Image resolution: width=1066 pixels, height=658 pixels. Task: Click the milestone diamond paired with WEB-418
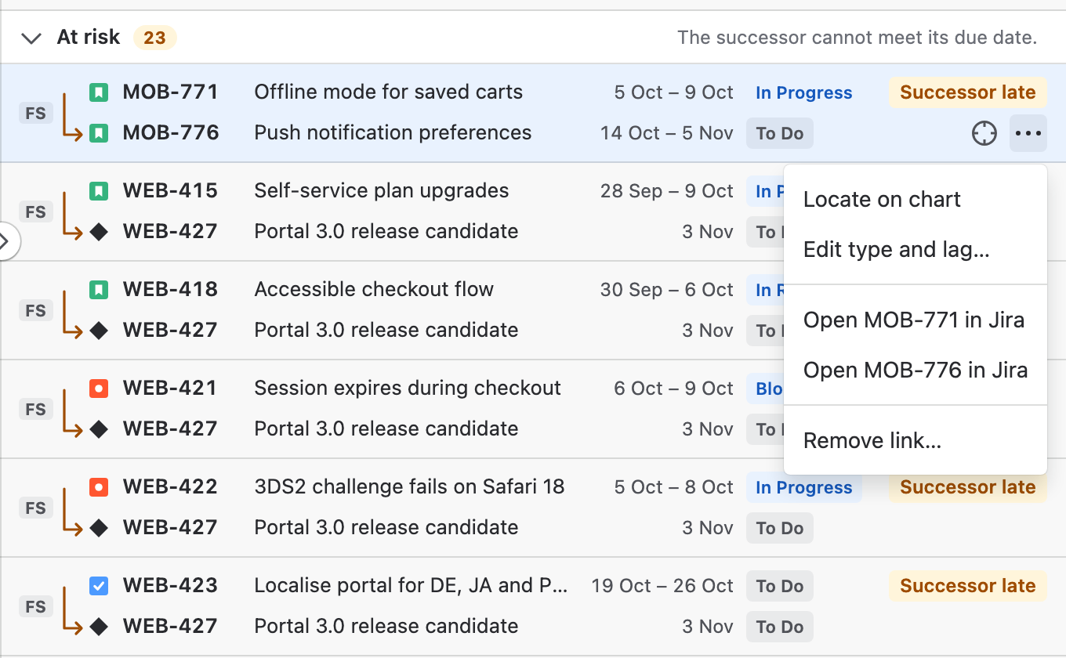tap(98, 331)
